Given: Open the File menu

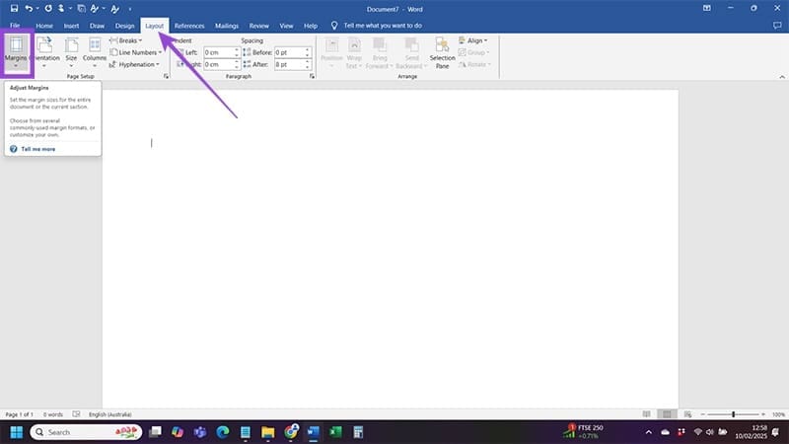Looking at the screenshot, I should click(15, 25).
